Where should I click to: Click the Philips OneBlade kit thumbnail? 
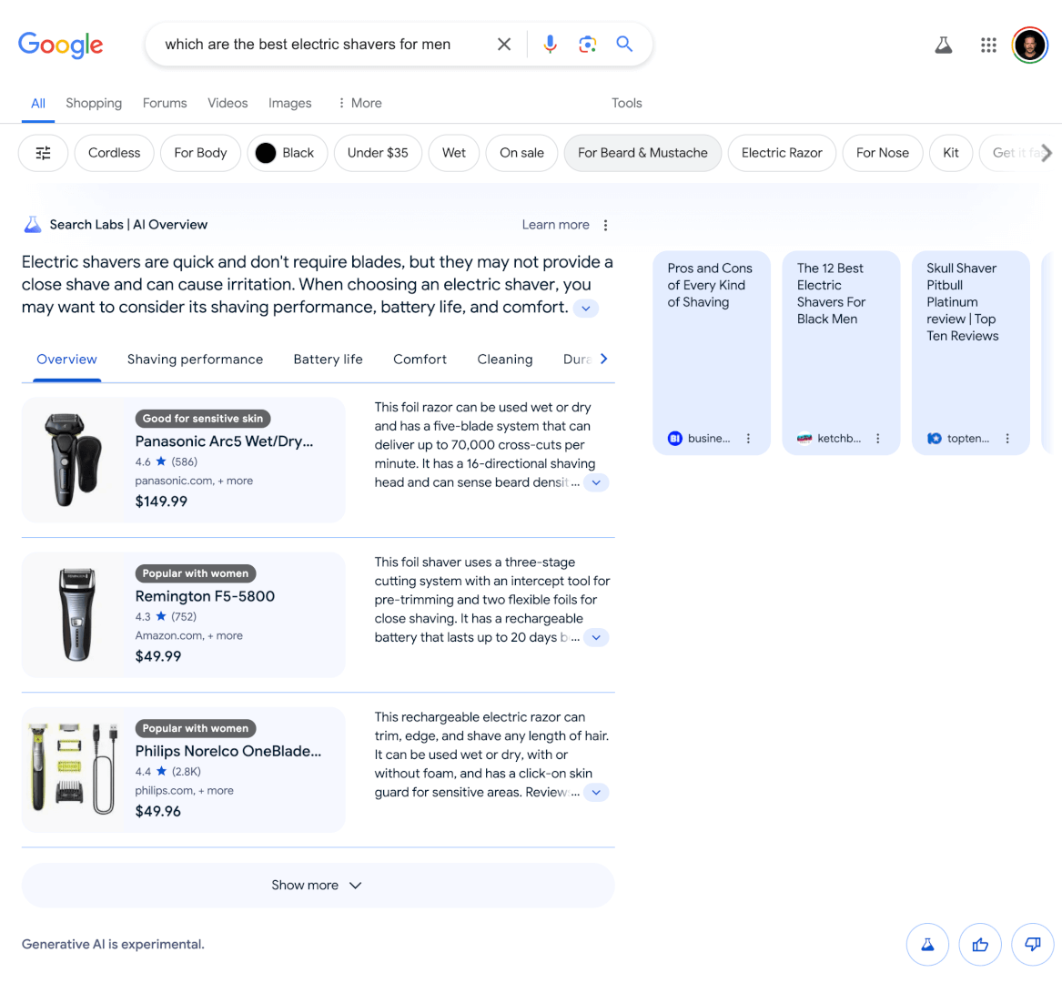tap(73, 770)
